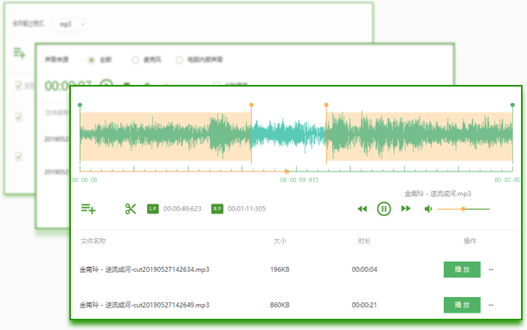Click the green end marker dot of the waveform
The image size is (527, 330).
pos(512,105)
